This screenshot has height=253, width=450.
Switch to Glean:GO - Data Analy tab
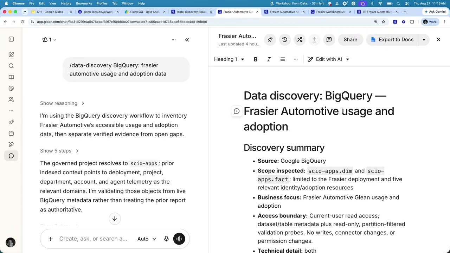[144, 12]
